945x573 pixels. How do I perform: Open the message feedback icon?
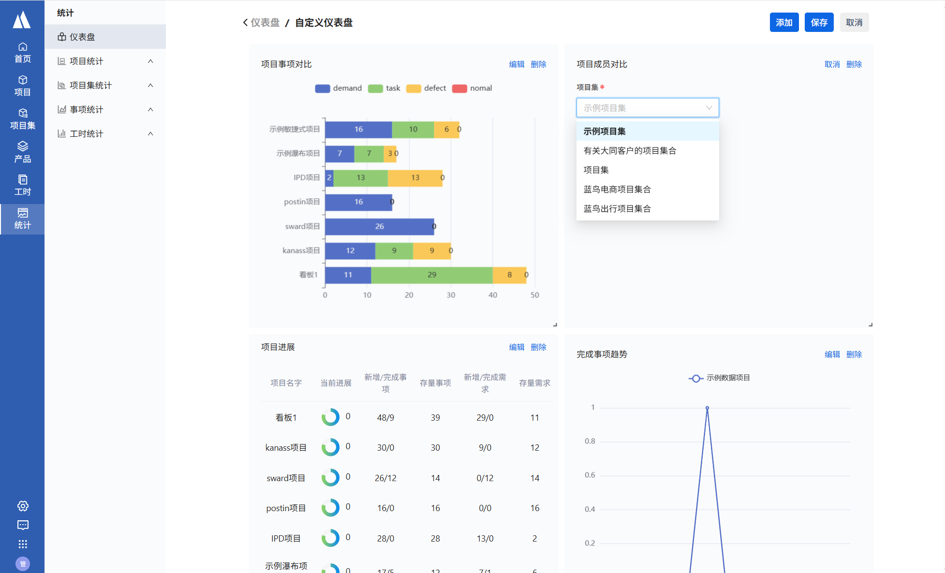[x=23, y=525]
